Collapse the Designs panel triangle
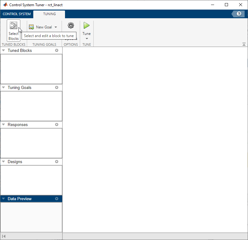248x240 pixels. 3,162
